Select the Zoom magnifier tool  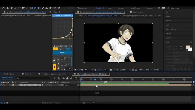(15, 8)
